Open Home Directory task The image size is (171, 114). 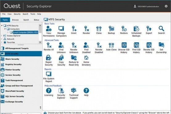(86, 60)
